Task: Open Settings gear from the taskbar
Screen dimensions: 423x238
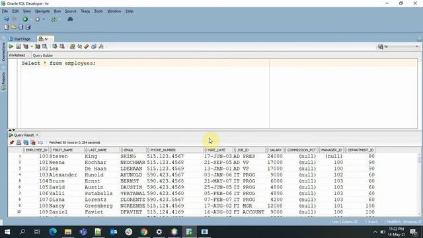Action: (159, 232)
